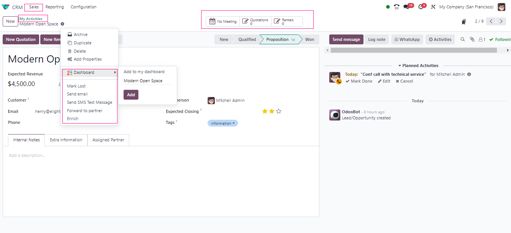Click the gear actions icon beside Modern Open Space
This screenshot has width=511, height=233.
(62, 24)
